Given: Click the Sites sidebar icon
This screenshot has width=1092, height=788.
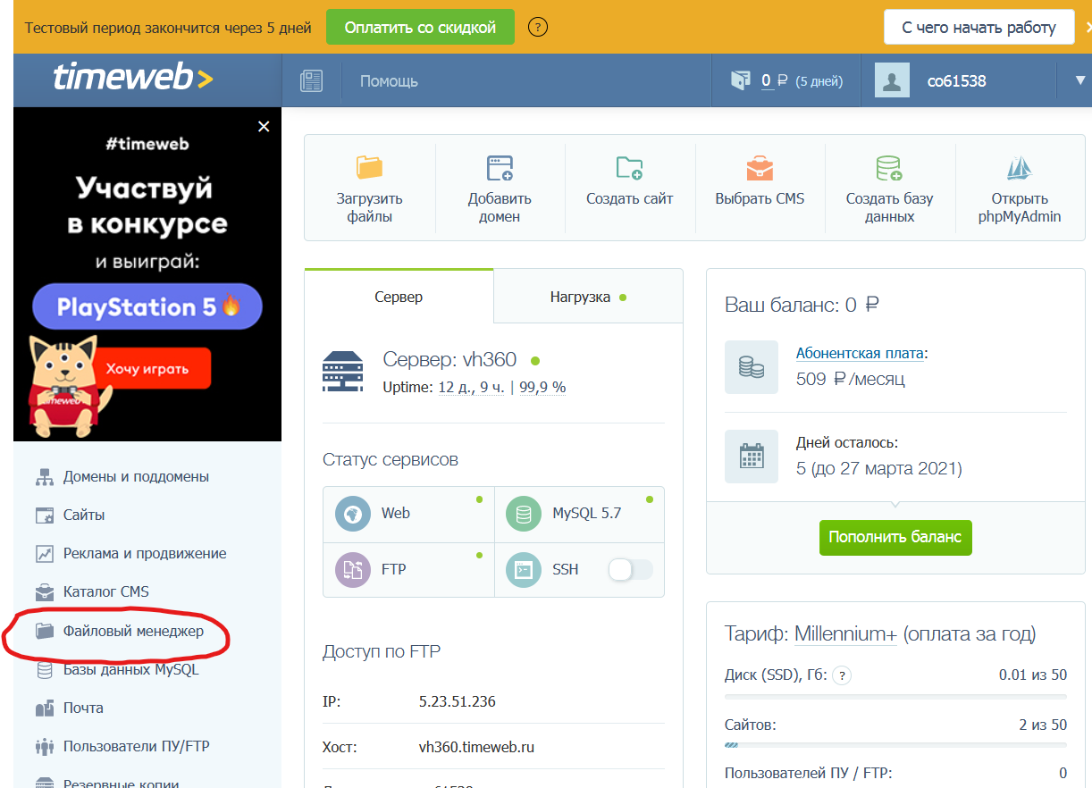Looking at the screenshot, I should (45, 516).
